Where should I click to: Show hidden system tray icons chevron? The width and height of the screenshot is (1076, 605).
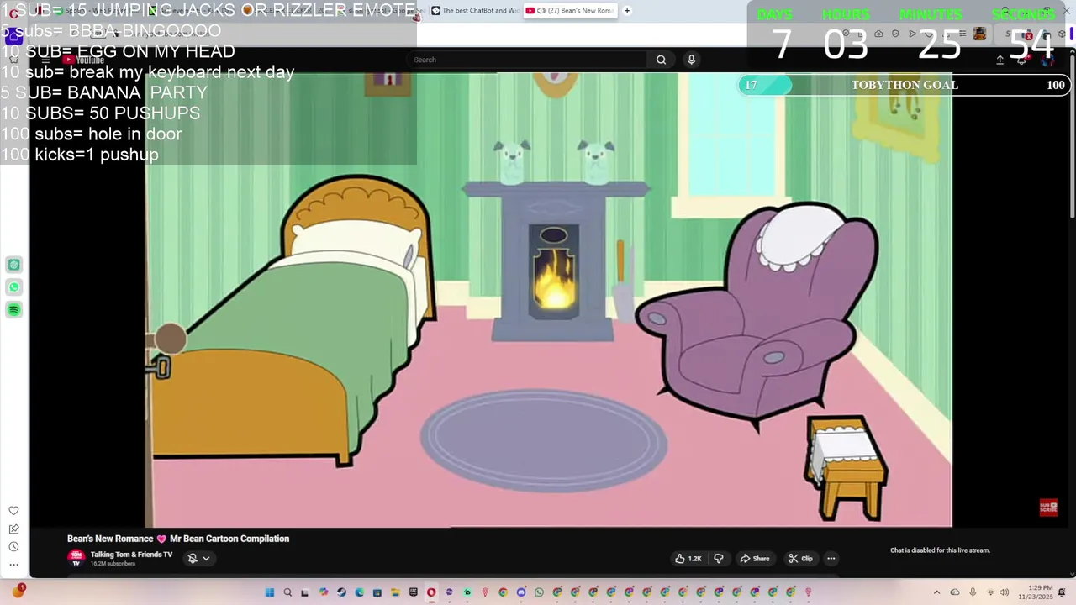click(936, 592)
